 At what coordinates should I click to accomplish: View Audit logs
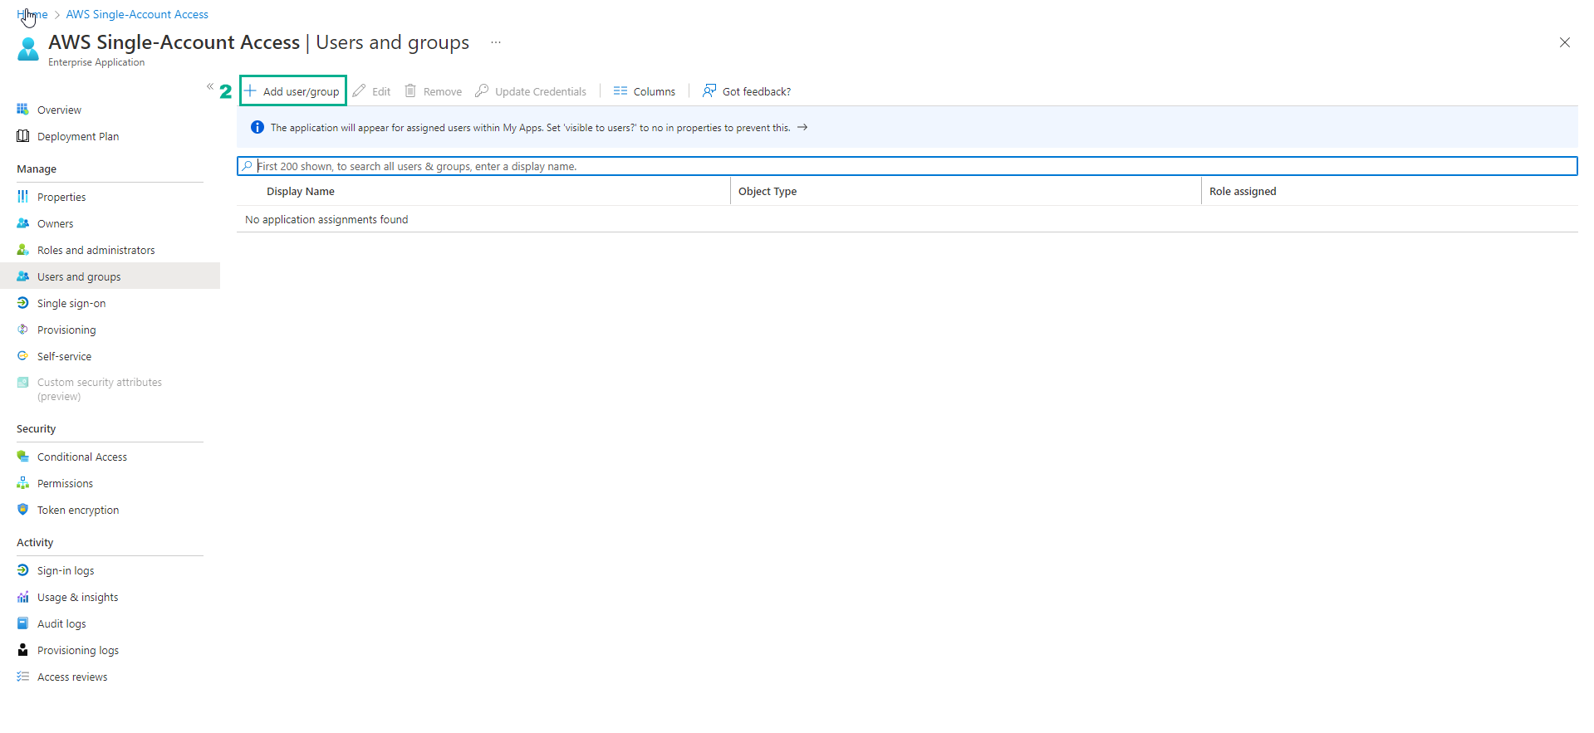pyautogui.click(x=61, y=623)
